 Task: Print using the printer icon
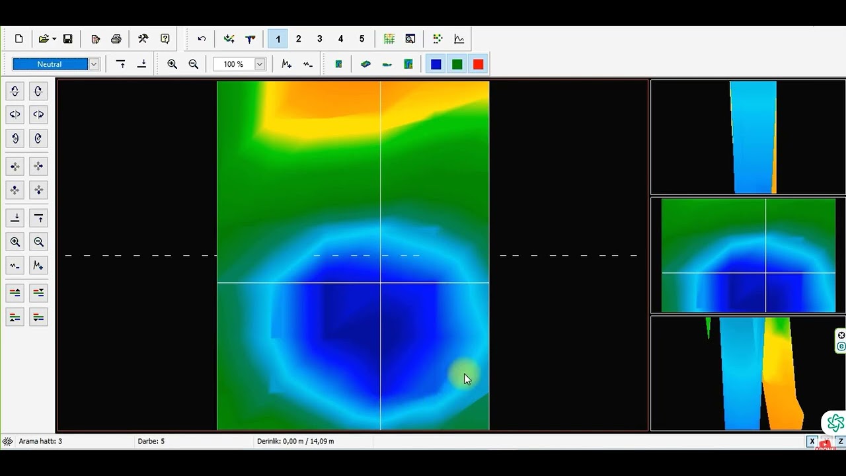[x=116, y=39]
